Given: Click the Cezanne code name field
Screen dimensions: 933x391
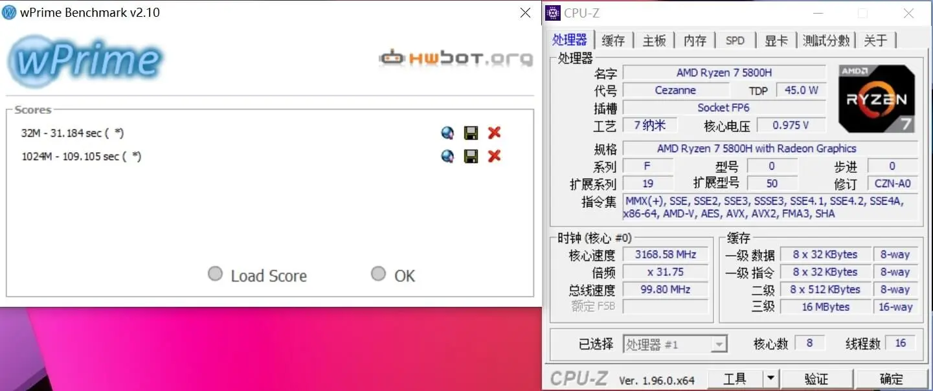Looking at the screenshot, I should point(675,90).
